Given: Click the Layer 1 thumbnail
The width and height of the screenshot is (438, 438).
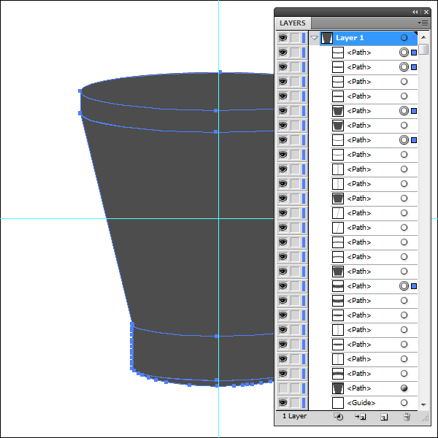Looking at the screenshot, I should tap(327, 38).
